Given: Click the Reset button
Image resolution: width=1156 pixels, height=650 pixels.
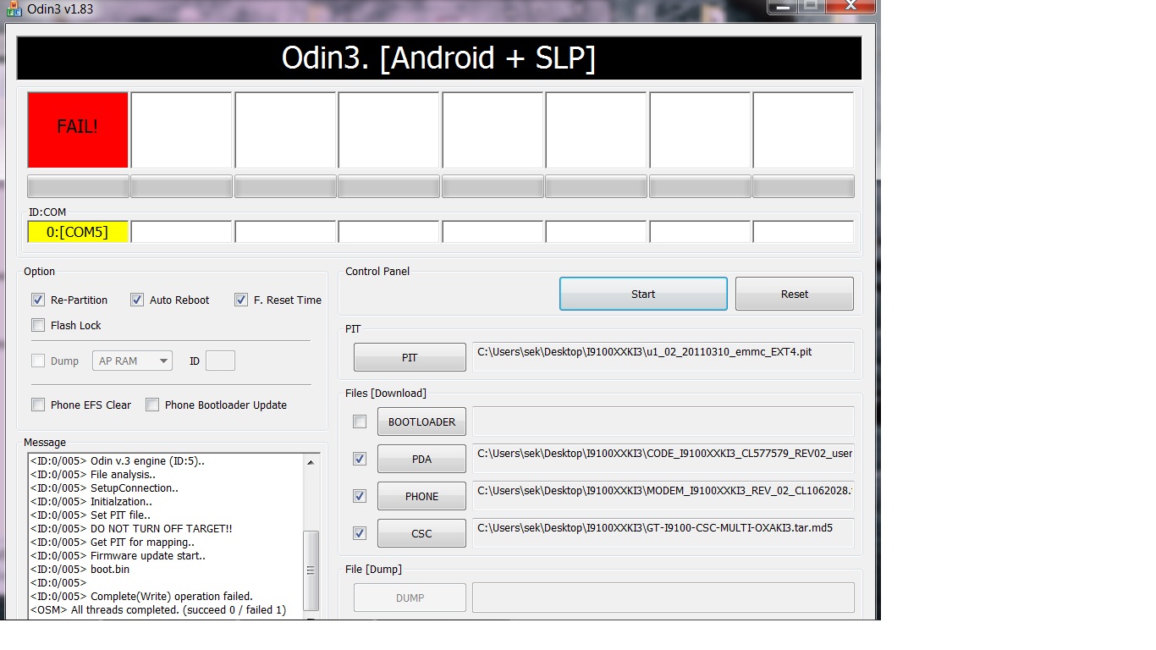Looking at the screenshot, I should pyautogui.click(x=795, y=294).
